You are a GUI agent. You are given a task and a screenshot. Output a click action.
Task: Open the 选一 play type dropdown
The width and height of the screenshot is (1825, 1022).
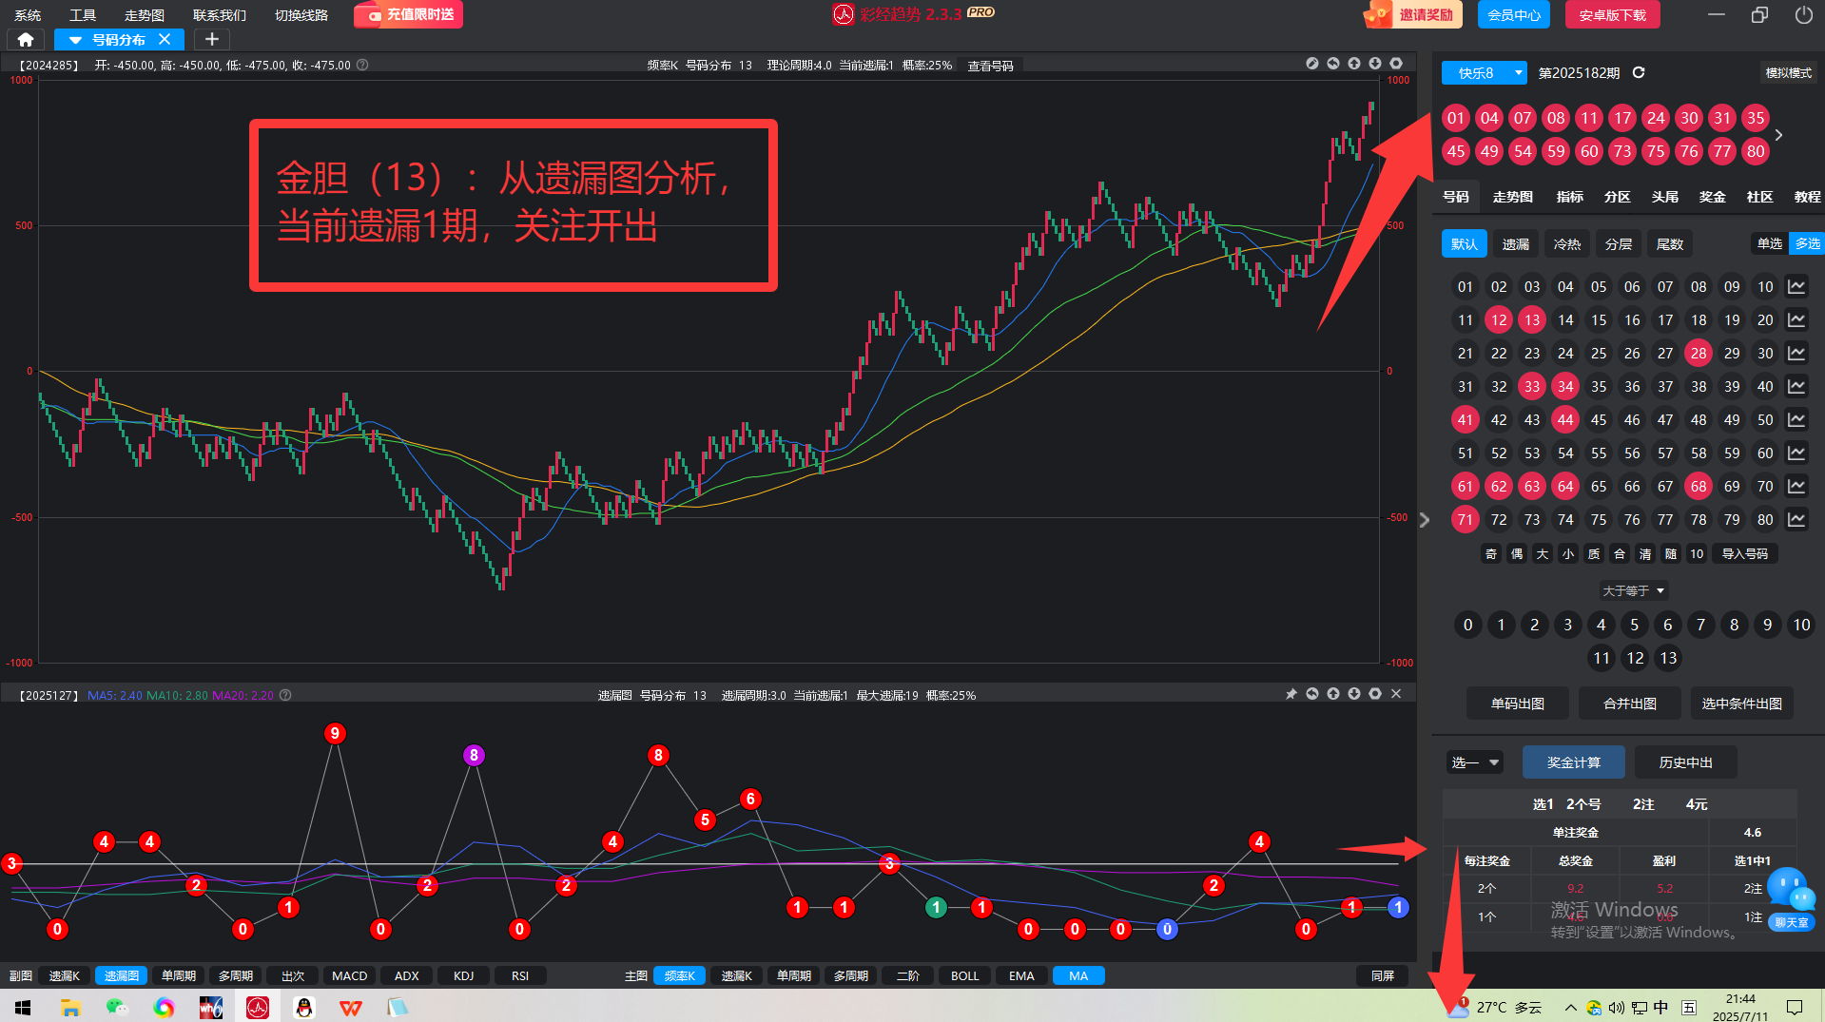pos(1475,762)
